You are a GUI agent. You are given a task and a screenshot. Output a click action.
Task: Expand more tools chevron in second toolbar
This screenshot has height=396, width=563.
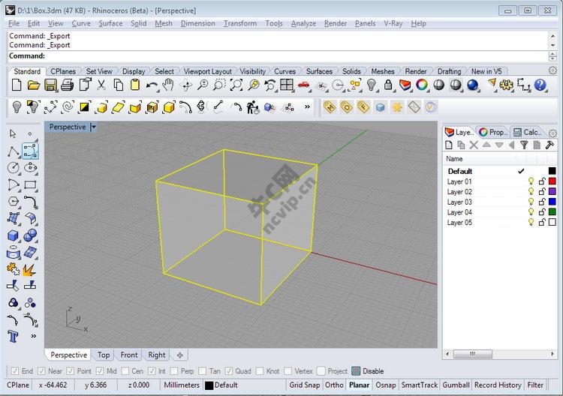click(x=307, y=107)
